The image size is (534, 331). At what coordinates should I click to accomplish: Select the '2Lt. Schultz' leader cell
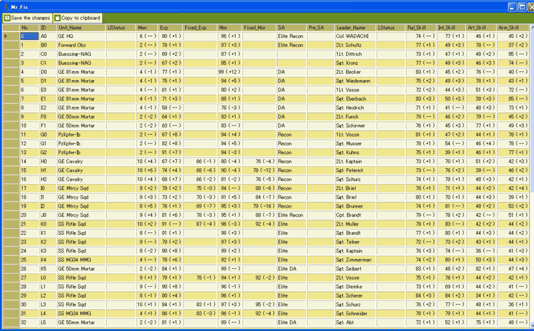point(356,45)
